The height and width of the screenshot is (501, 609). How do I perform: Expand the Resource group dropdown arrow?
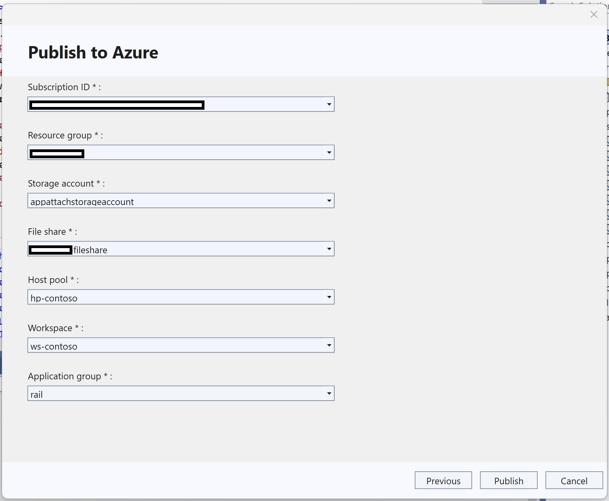[328, 152]
